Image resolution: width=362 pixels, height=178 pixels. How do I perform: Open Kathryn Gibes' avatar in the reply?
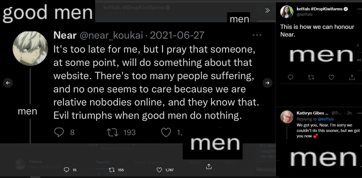point(287,117)
